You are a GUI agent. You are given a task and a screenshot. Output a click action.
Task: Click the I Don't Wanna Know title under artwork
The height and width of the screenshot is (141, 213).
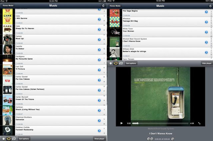160,134
